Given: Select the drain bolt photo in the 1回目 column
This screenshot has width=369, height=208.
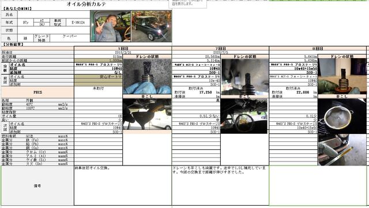Looking at the screenshot, I should pos(147,76).
